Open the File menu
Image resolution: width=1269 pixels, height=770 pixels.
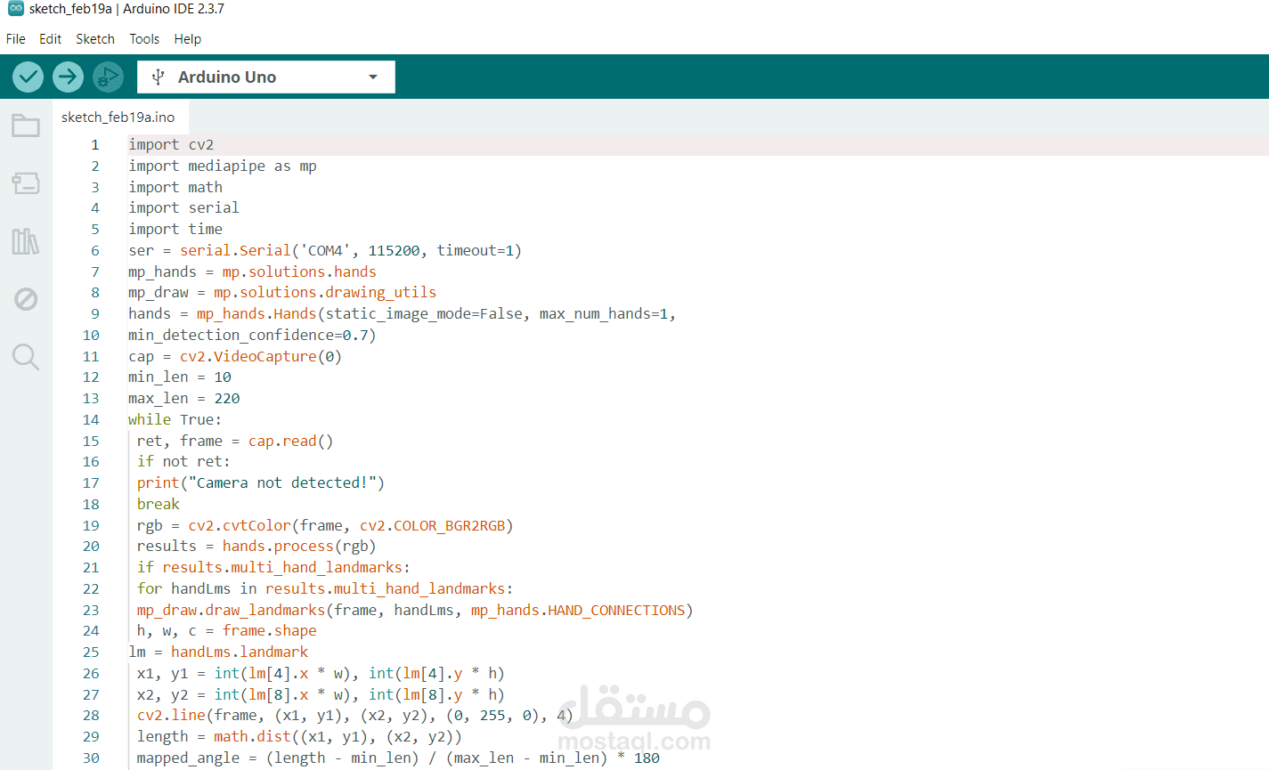(x=16, y=39)
